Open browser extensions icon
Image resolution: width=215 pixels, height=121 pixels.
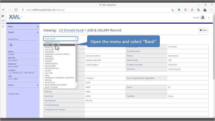pyautogui.click(x=185, y=10)
